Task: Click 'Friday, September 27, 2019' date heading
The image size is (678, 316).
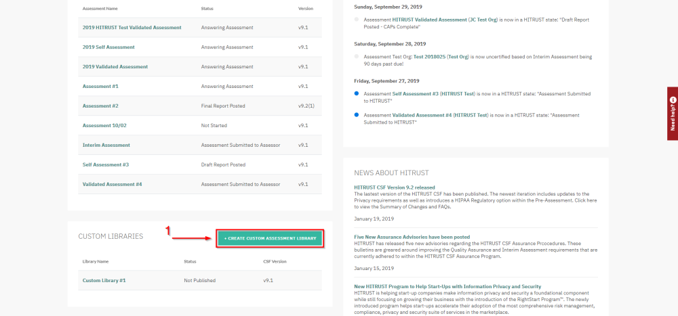Action: [386, 81]
